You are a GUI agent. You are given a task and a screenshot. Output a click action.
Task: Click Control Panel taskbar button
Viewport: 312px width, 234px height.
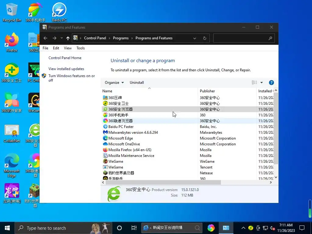coord(226,228)
